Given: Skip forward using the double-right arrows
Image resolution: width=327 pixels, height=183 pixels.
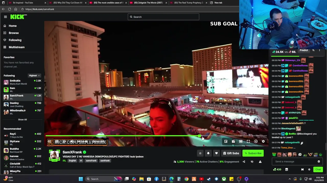Looking at the screenshot, I should point(64,142).
